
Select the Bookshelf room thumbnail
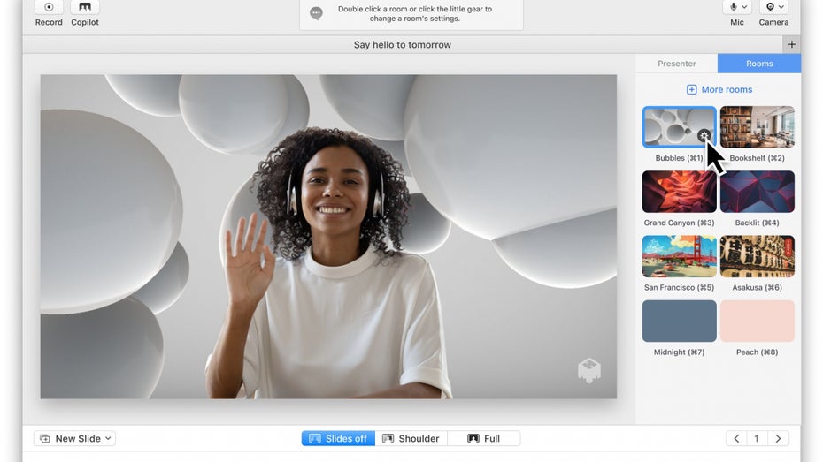click(757, 127)
